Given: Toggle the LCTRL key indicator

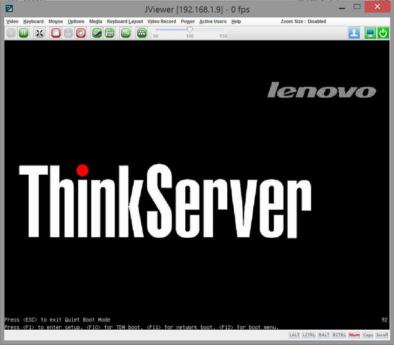Looking at the screenshot, I should pos(309,335).
